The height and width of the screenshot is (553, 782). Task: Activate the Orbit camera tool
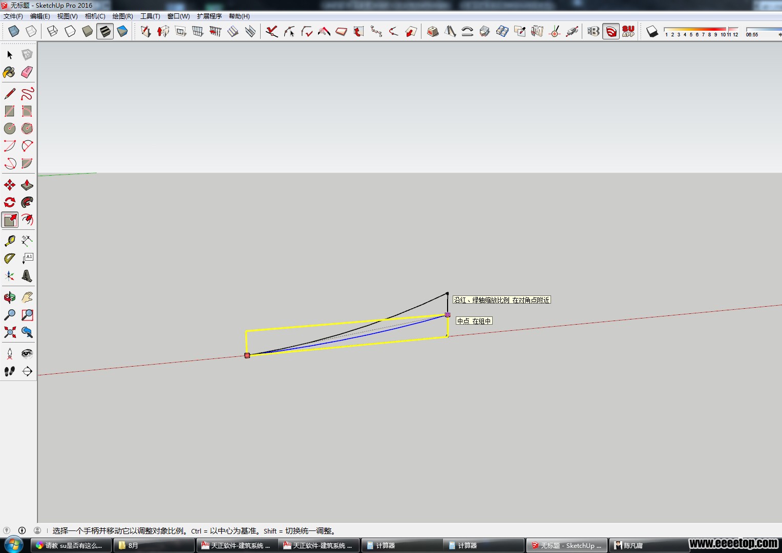(10, 297)
